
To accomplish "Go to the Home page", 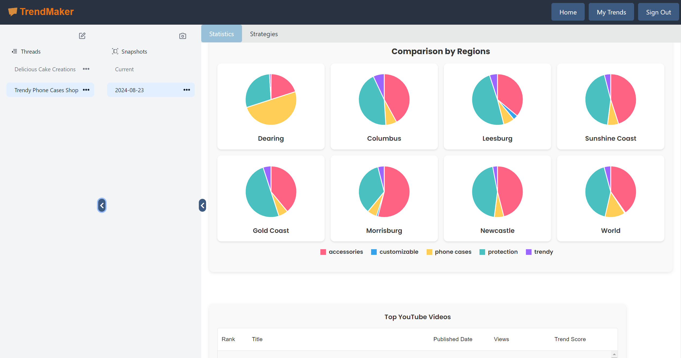I will [x=568, y=12].
